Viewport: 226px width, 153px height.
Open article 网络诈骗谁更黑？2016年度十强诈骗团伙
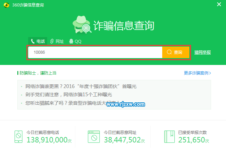click(x=81, y=86)
